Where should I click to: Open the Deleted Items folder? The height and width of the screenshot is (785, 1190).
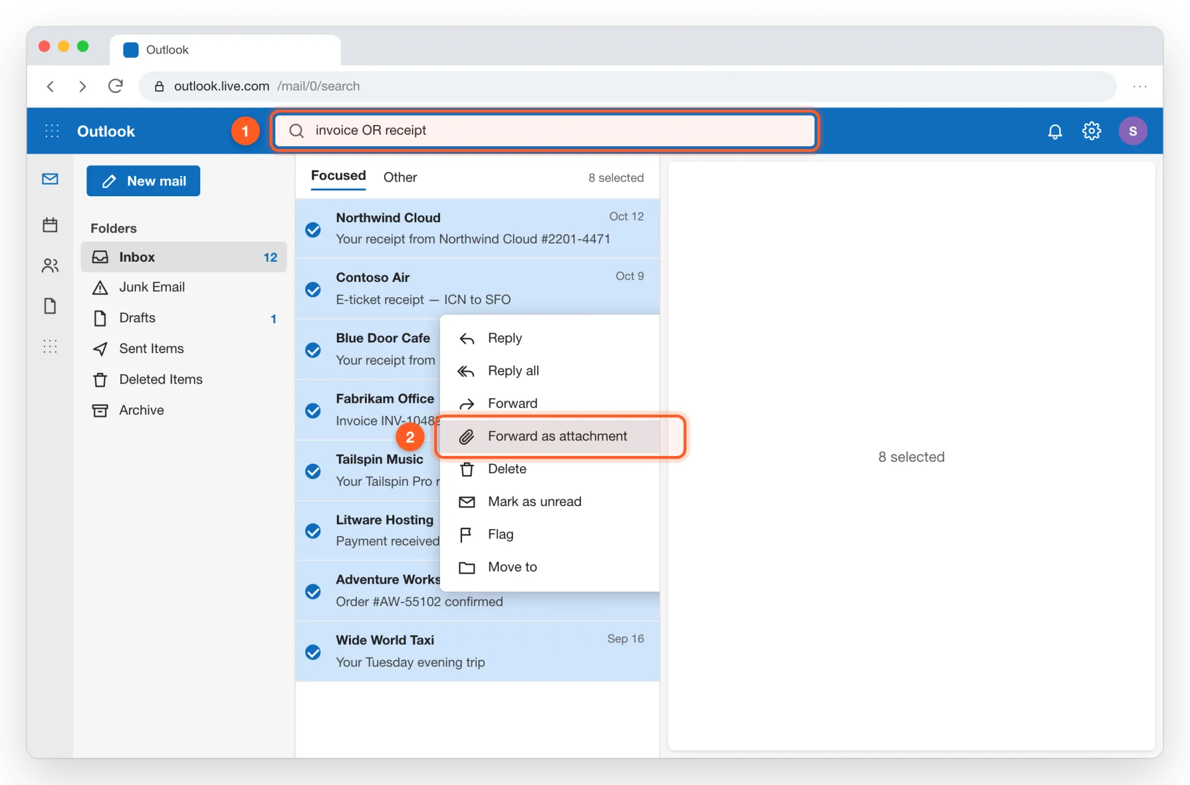pyautogui.click(x=184, y=379)
